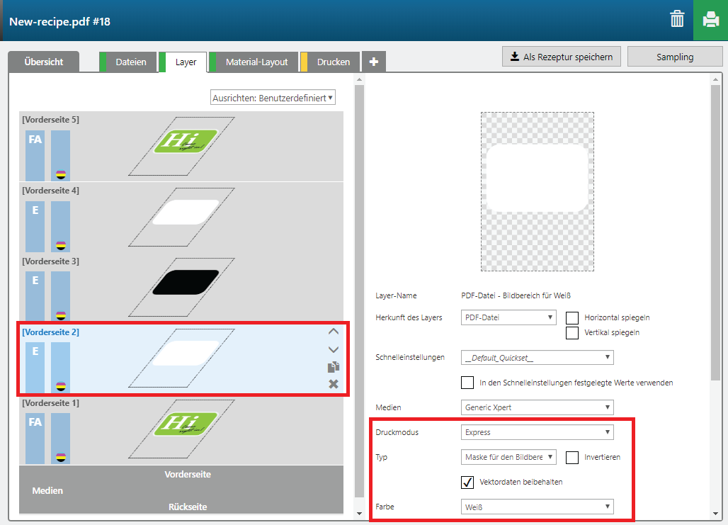Expand the Medien Generic Xpert dropdown
728x525 pixels.
[x=537, y=407]
